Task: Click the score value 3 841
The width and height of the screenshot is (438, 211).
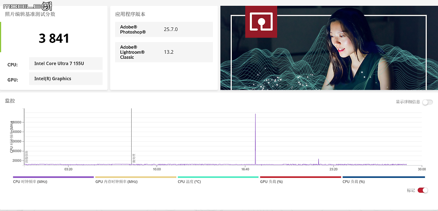Action: (54, 38)
